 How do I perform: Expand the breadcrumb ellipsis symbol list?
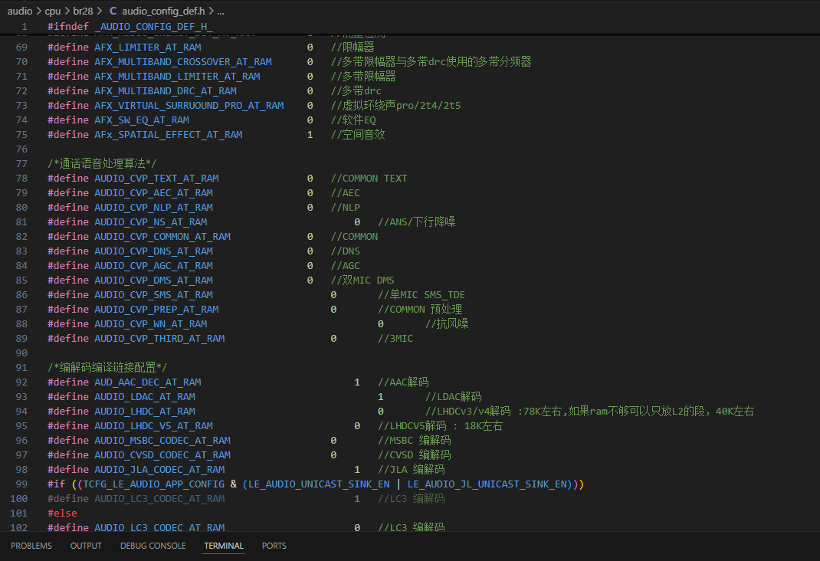pyautogui.click(x=220, y=11)
